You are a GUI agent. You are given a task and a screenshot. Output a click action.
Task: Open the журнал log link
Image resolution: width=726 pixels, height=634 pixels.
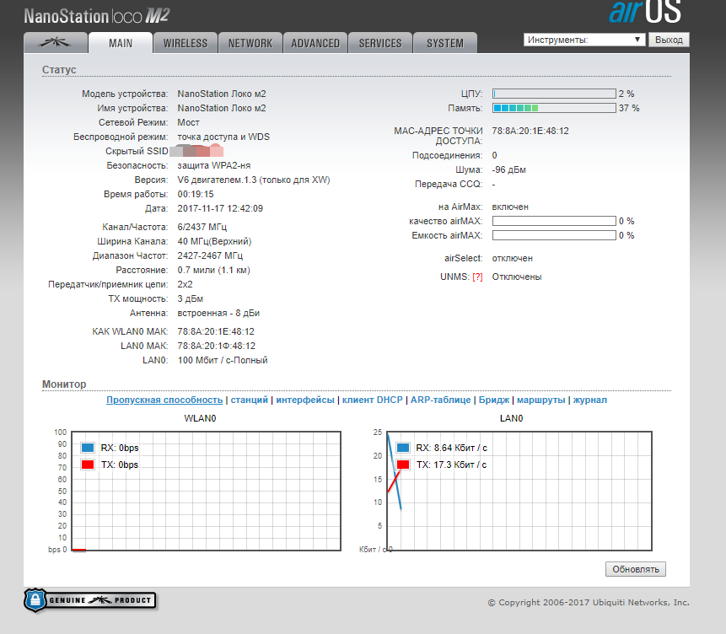tap(590, 400)
